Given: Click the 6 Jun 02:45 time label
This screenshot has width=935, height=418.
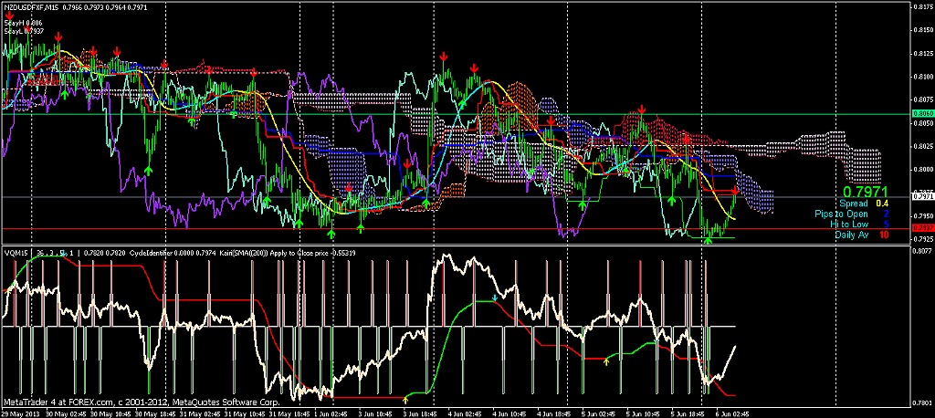Looking at the screenshot, I should pos(732,413).
